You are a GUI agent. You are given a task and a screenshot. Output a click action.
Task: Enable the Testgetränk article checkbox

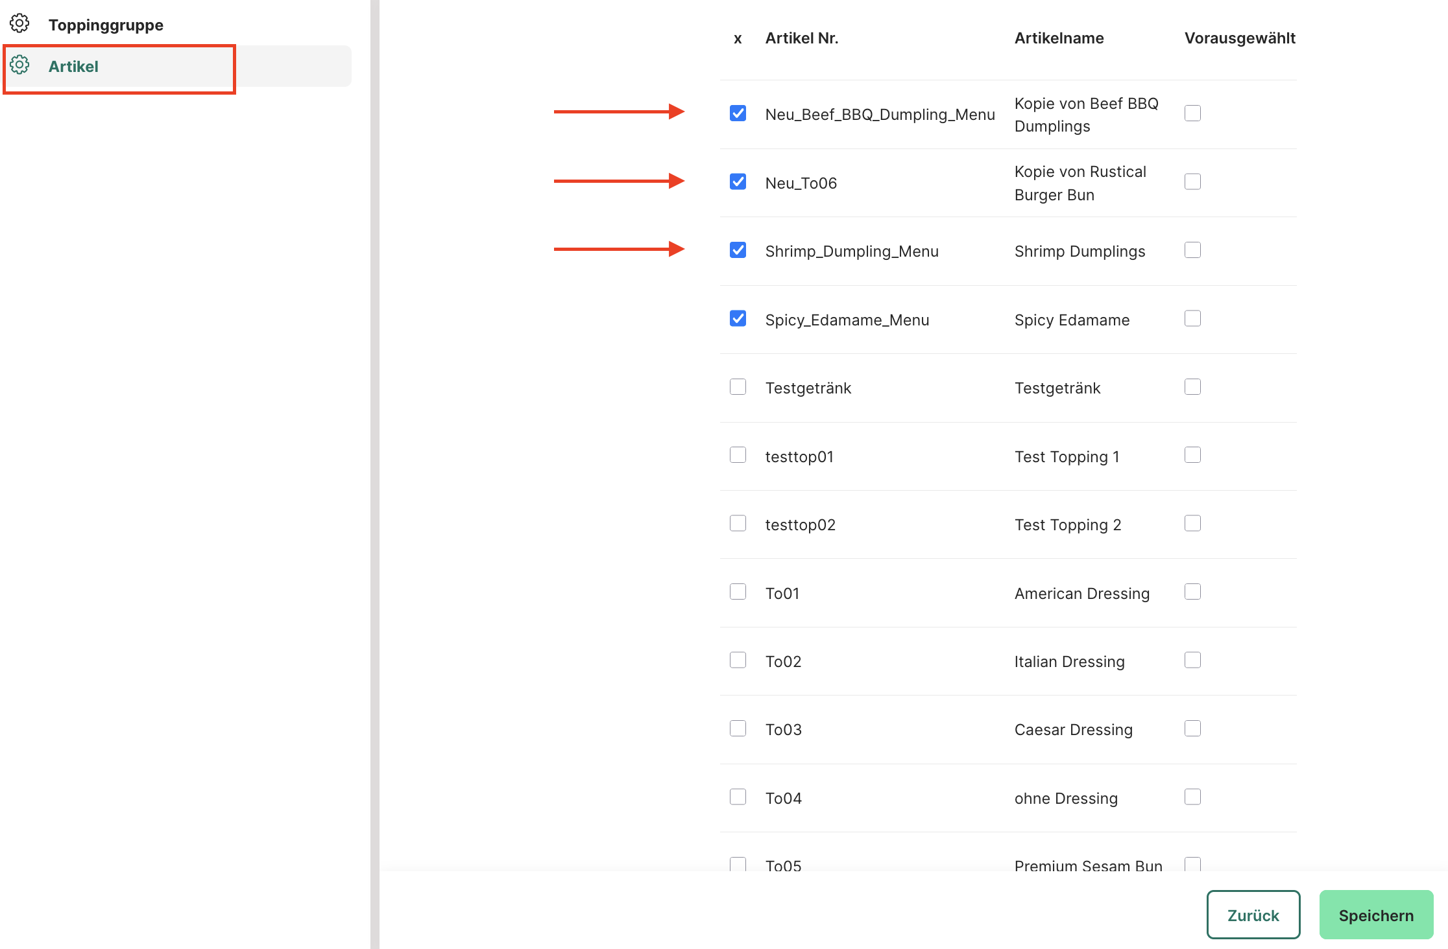coord(738,387)
